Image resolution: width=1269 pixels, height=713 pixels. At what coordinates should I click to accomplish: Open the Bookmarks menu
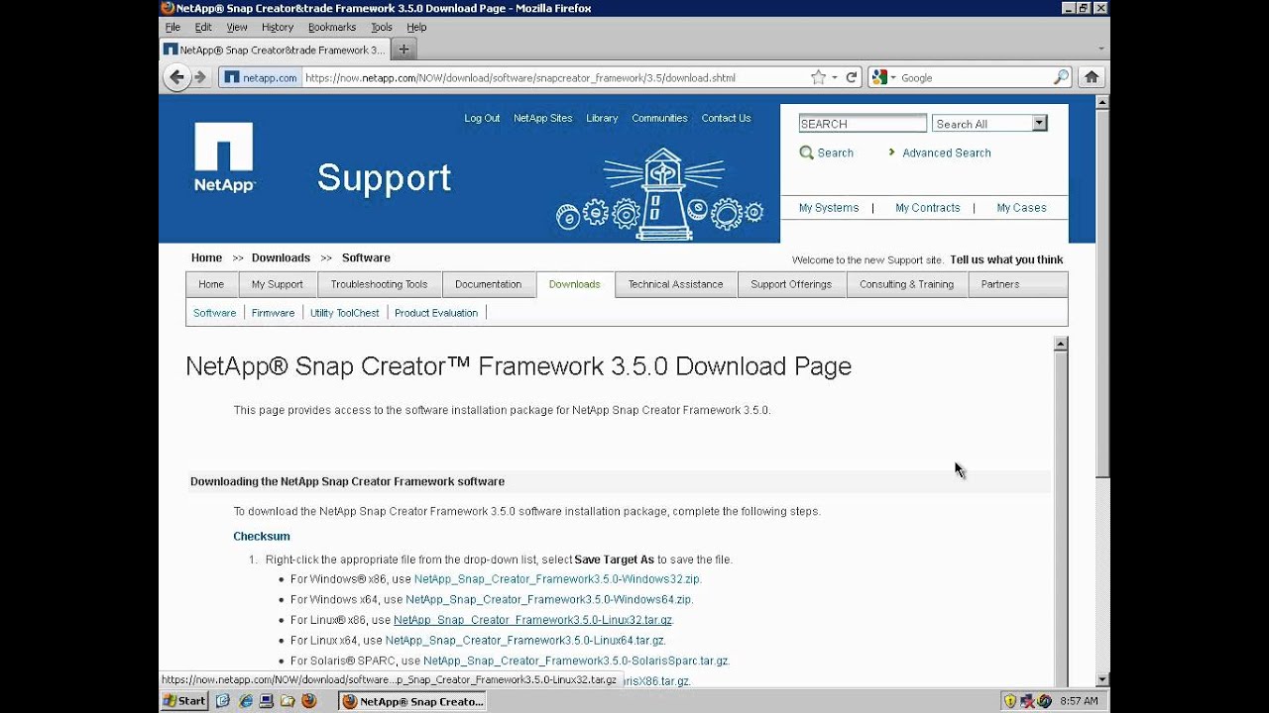tap(332, 28)
